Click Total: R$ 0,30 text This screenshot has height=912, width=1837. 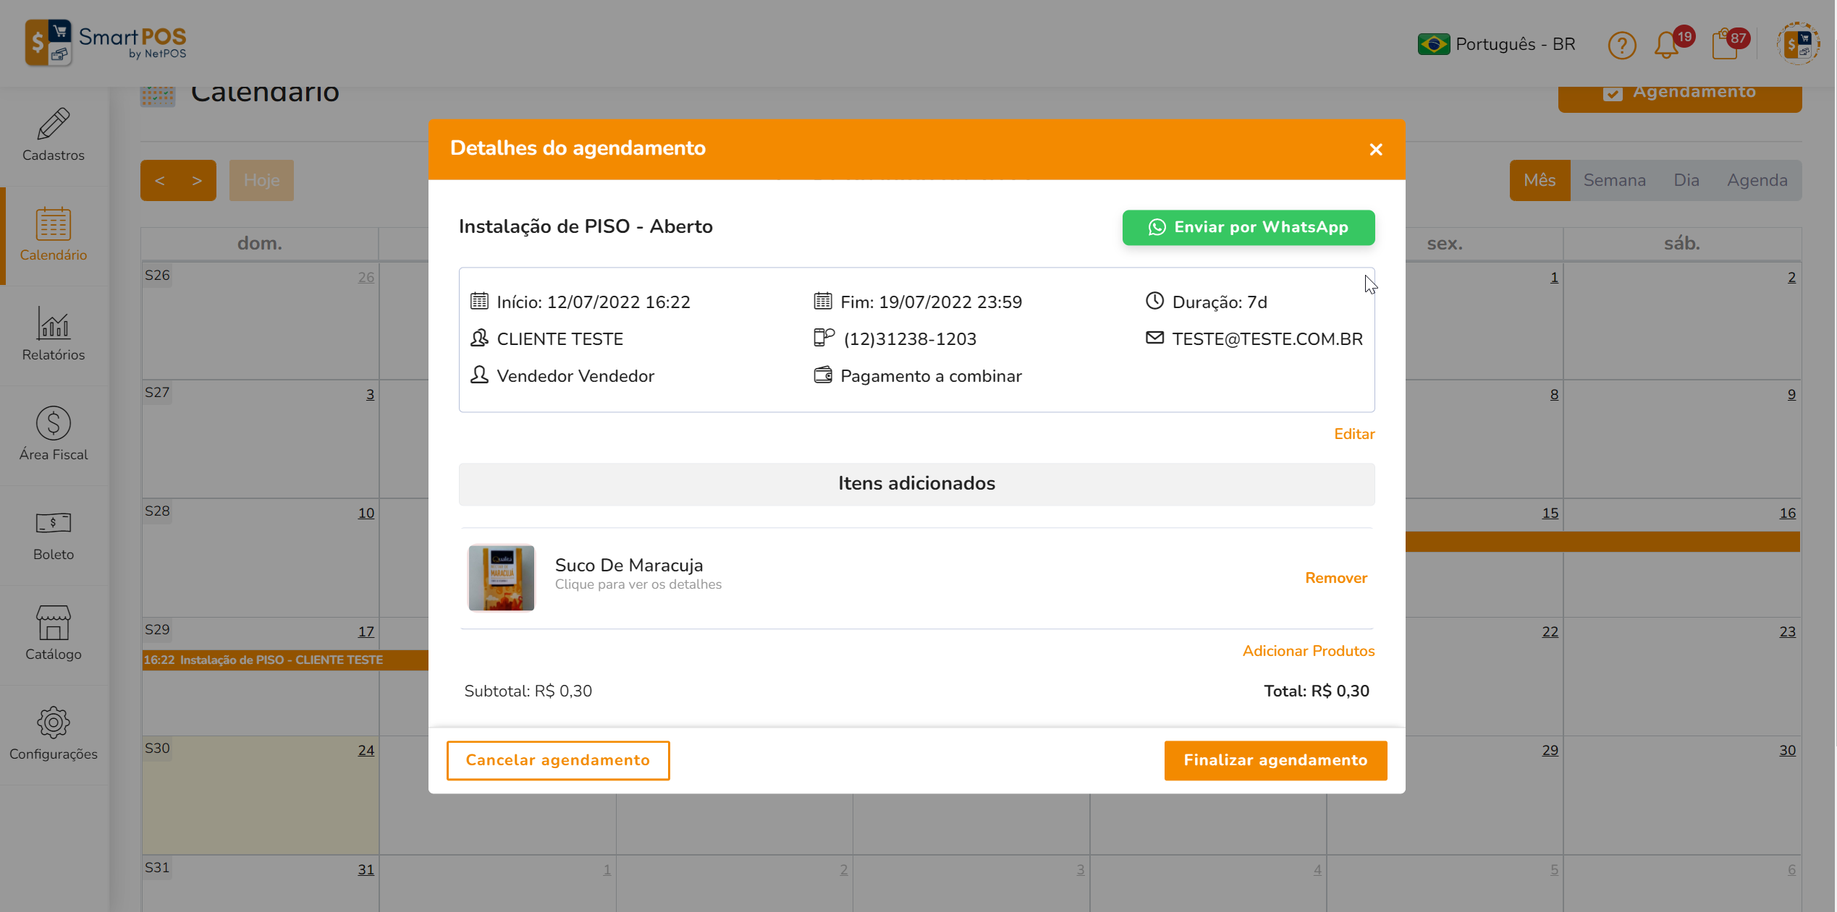1316,691
